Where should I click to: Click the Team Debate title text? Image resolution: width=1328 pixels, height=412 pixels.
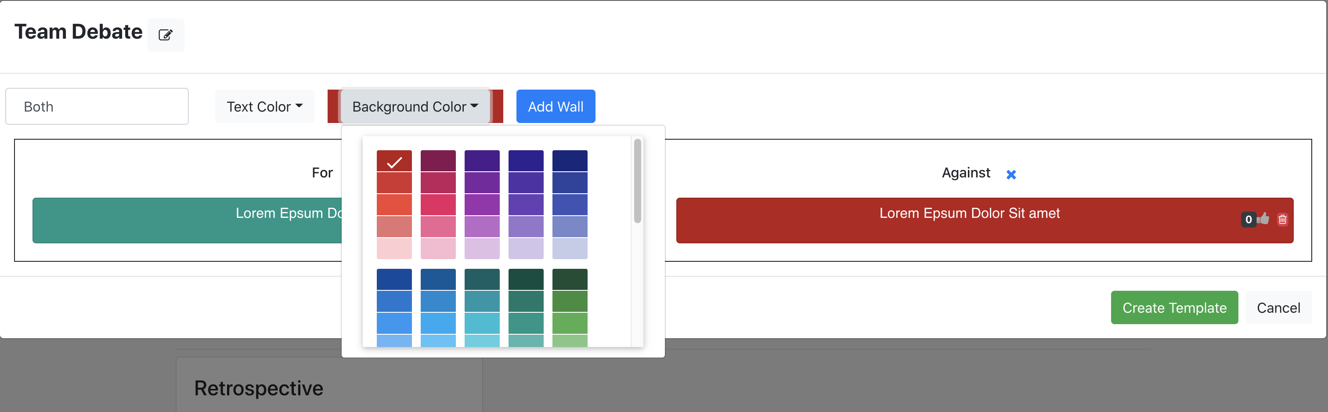(78, 32)
